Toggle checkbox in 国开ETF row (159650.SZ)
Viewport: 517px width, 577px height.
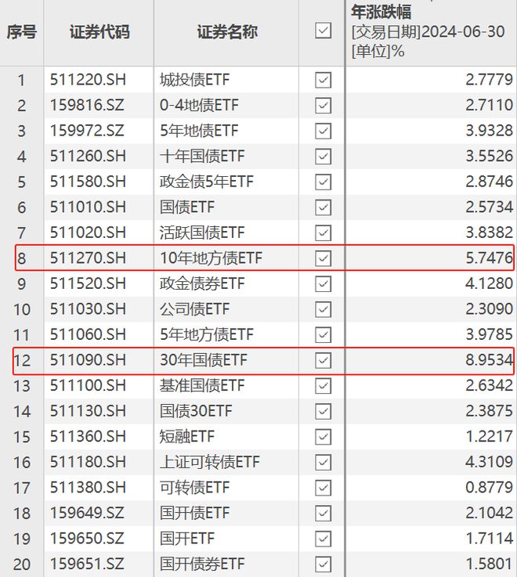[x=323, y=539]
